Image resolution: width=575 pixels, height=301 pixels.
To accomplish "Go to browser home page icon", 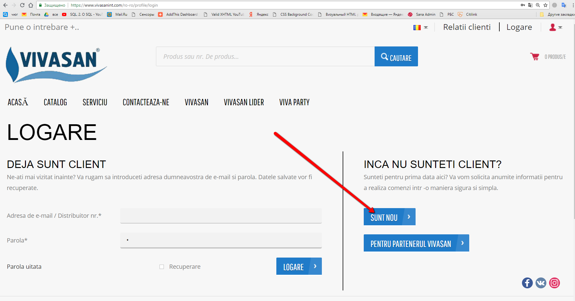I will 31,5.
